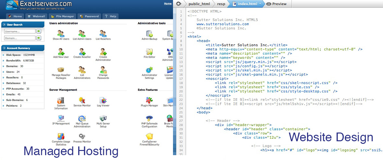Open ConfigServer Firewall & Security icon
The image size is (383, 160).
149,136
